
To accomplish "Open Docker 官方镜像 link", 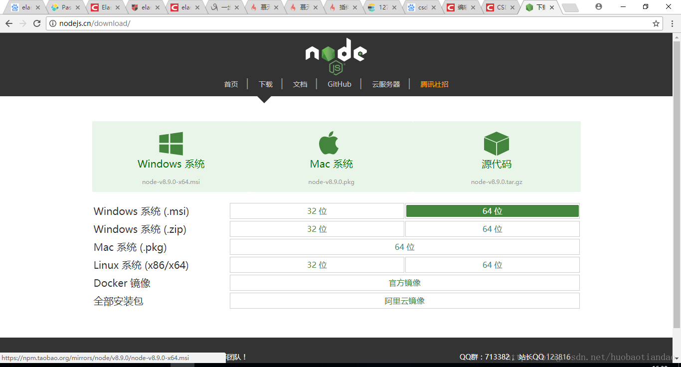I will tap(405, 283).
